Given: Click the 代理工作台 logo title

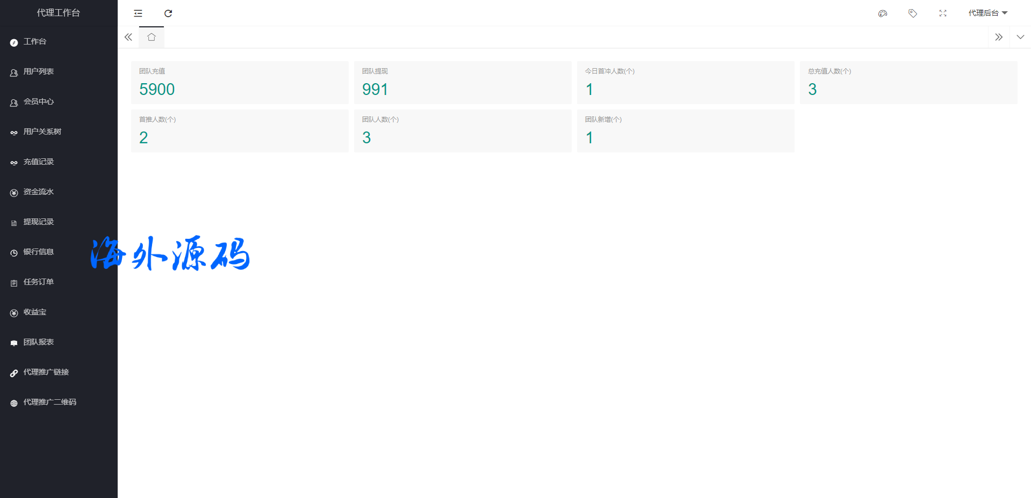Looking at the screenshot, I should point(59,13).
